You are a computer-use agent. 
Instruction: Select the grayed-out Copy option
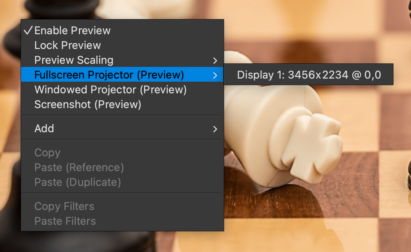47,152
